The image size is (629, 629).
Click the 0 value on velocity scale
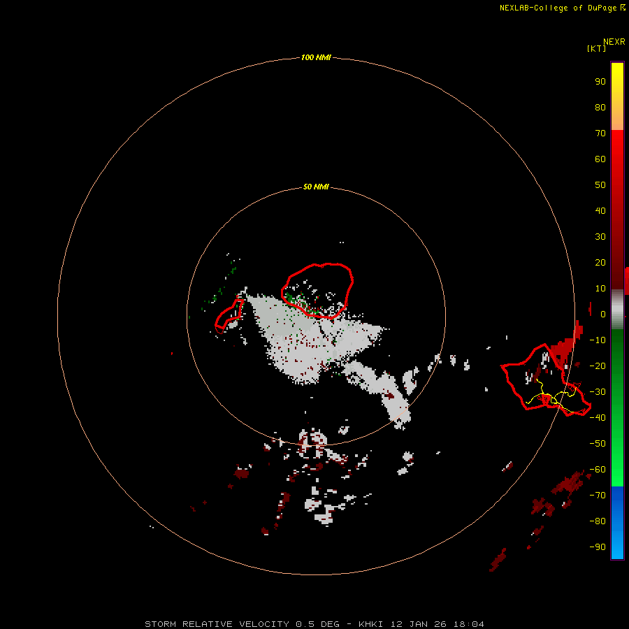(603, 314)
